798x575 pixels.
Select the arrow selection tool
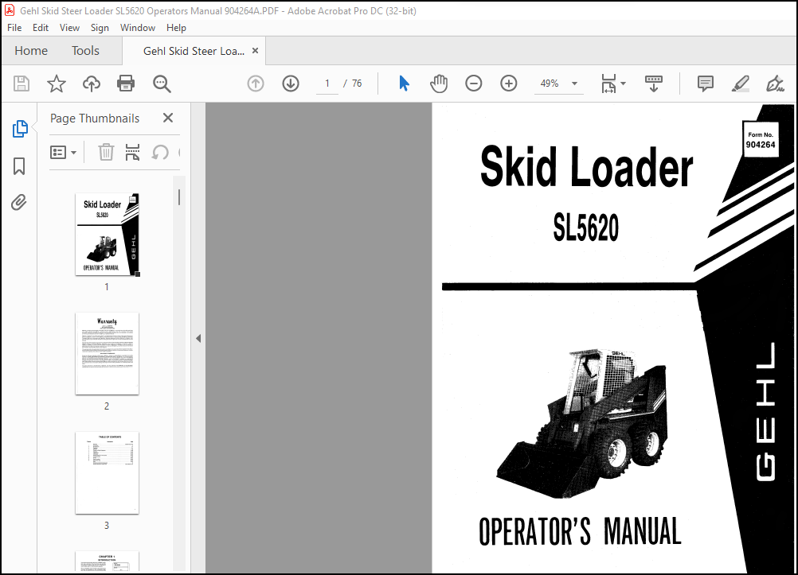[x=404, y=84]
